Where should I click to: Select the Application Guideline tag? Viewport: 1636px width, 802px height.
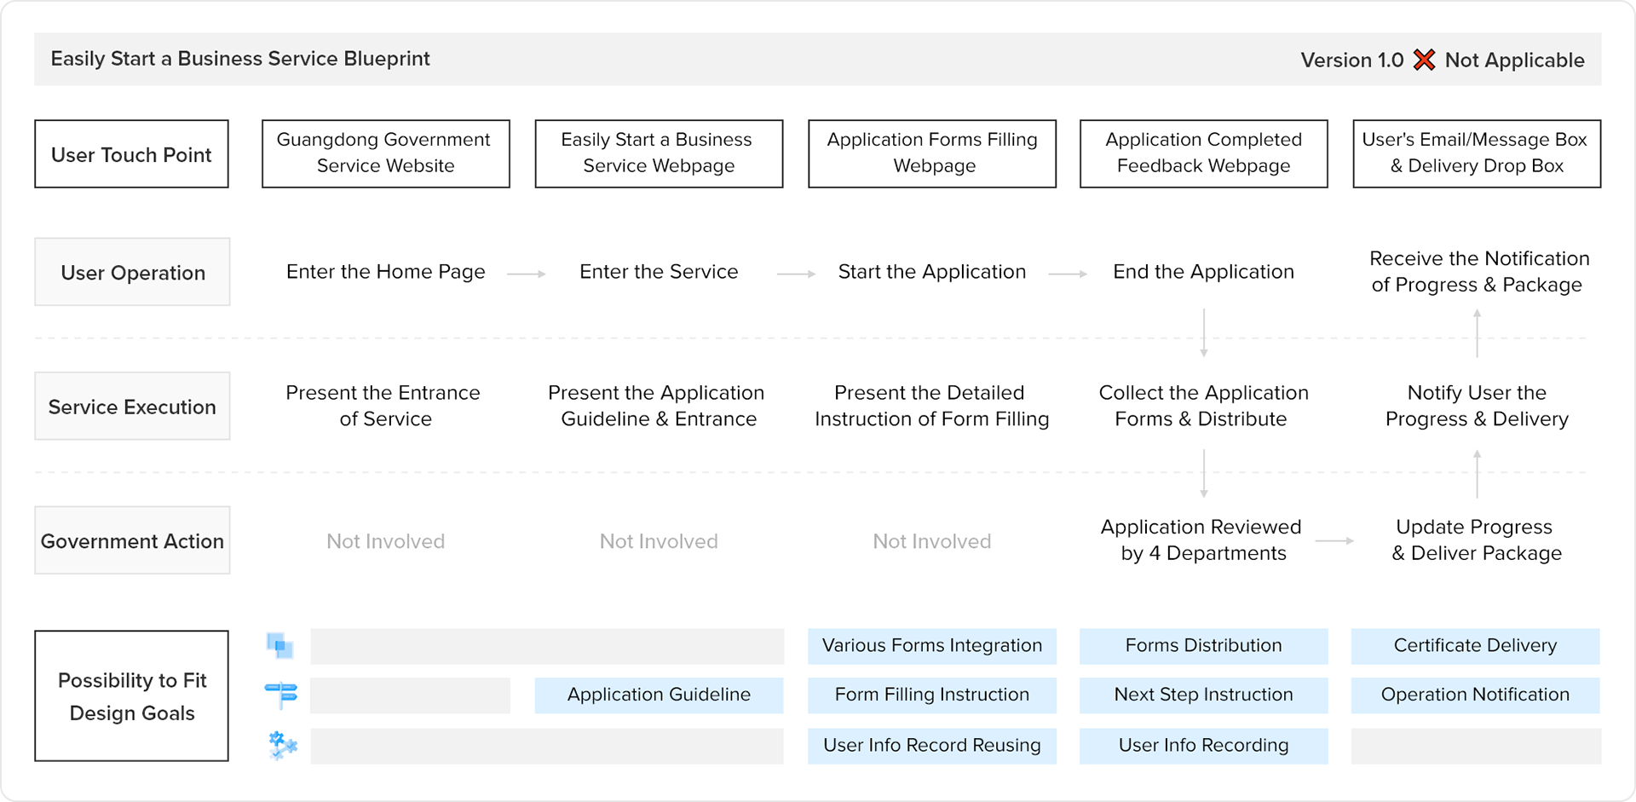pyautogui.click(x=659, y=695)
